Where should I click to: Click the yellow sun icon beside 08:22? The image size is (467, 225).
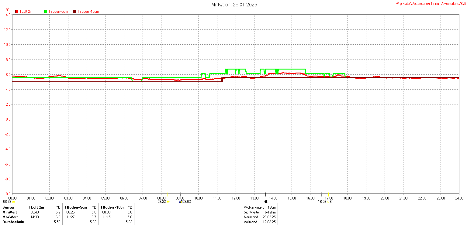(168, 202)
